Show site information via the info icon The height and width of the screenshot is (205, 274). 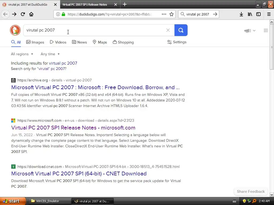[58, 14]
